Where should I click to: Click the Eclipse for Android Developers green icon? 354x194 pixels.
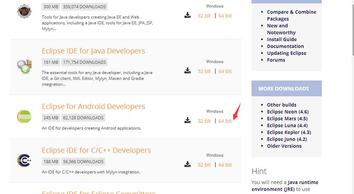pos(24,116)
